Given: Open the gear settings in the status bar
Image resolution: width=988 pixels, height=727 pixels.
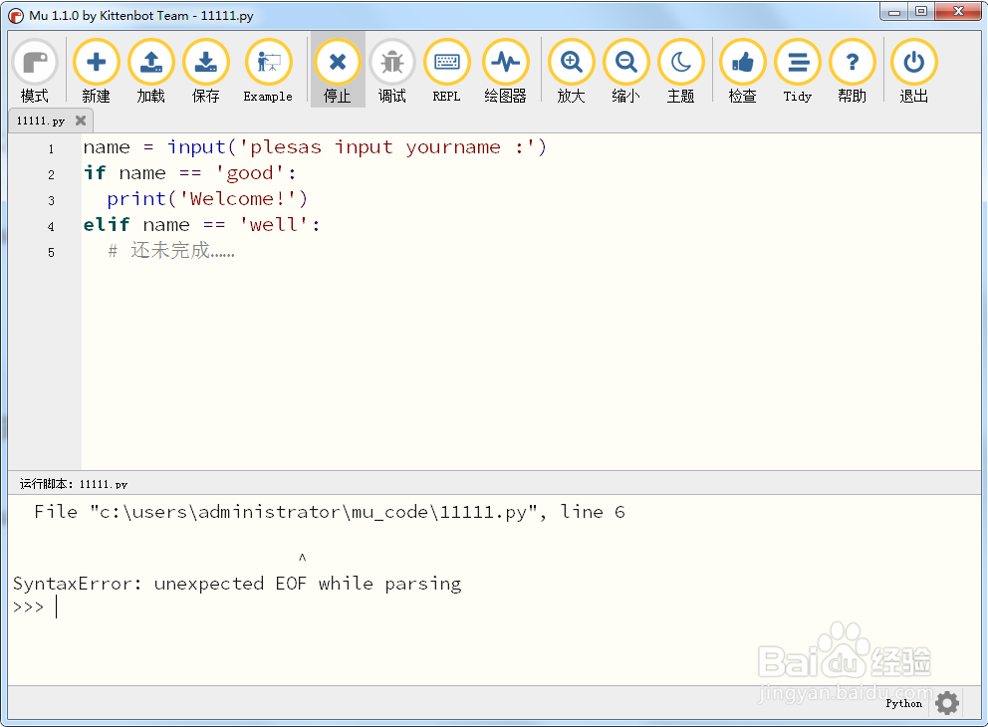Looking at the screenshot, I should [945, 703].
